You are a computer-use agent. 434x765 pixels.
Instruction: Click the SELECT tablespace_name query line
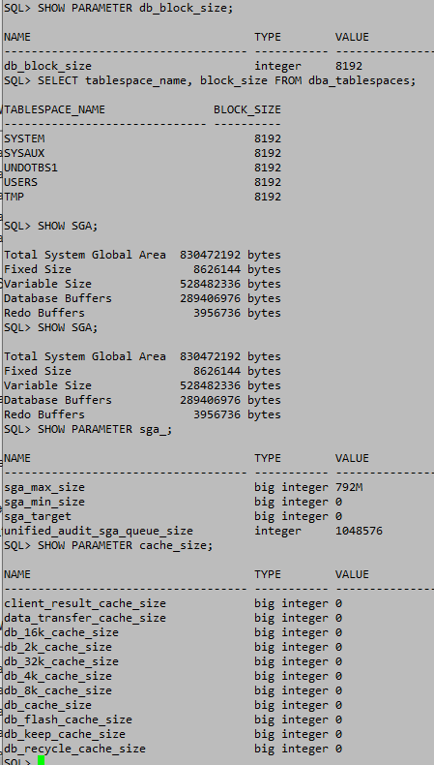tap(210, 81)
